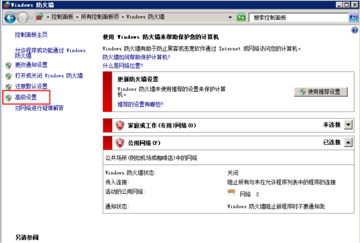Open 什么是网络位置? link

tap(123, 66)
